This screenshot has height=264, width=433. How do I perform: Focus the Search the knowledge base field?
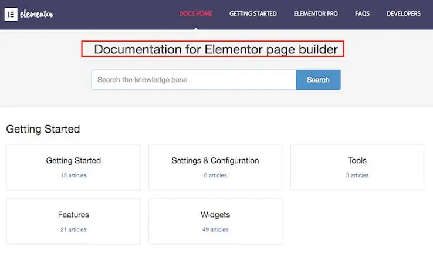pos(194,80)
